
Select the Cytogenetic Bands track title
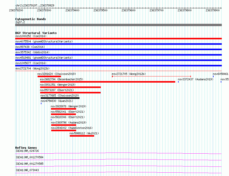tap(31, 19)
